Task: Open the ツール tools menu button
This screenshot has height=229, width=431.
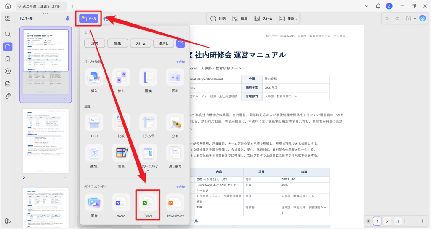Action: 88,19
